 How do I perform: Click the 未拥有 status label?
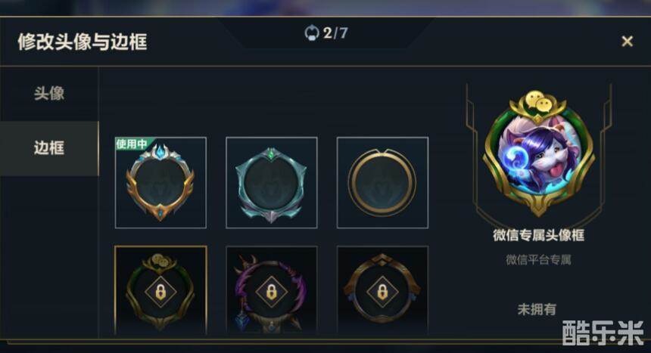tap(537, 309)
